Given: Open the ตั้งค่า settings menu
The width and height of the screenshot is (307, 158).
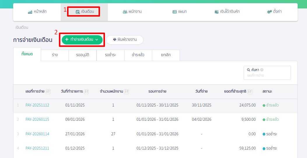Looking at the screenshot, I should (274, 12).
